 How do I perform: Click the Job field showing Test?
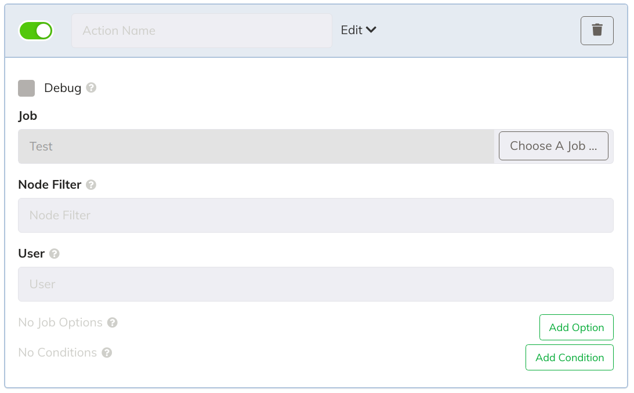[256, 146]
